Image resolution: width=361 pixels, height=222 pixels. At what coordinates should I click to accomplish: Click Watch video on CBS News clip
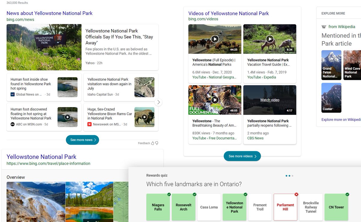(270, 100)
